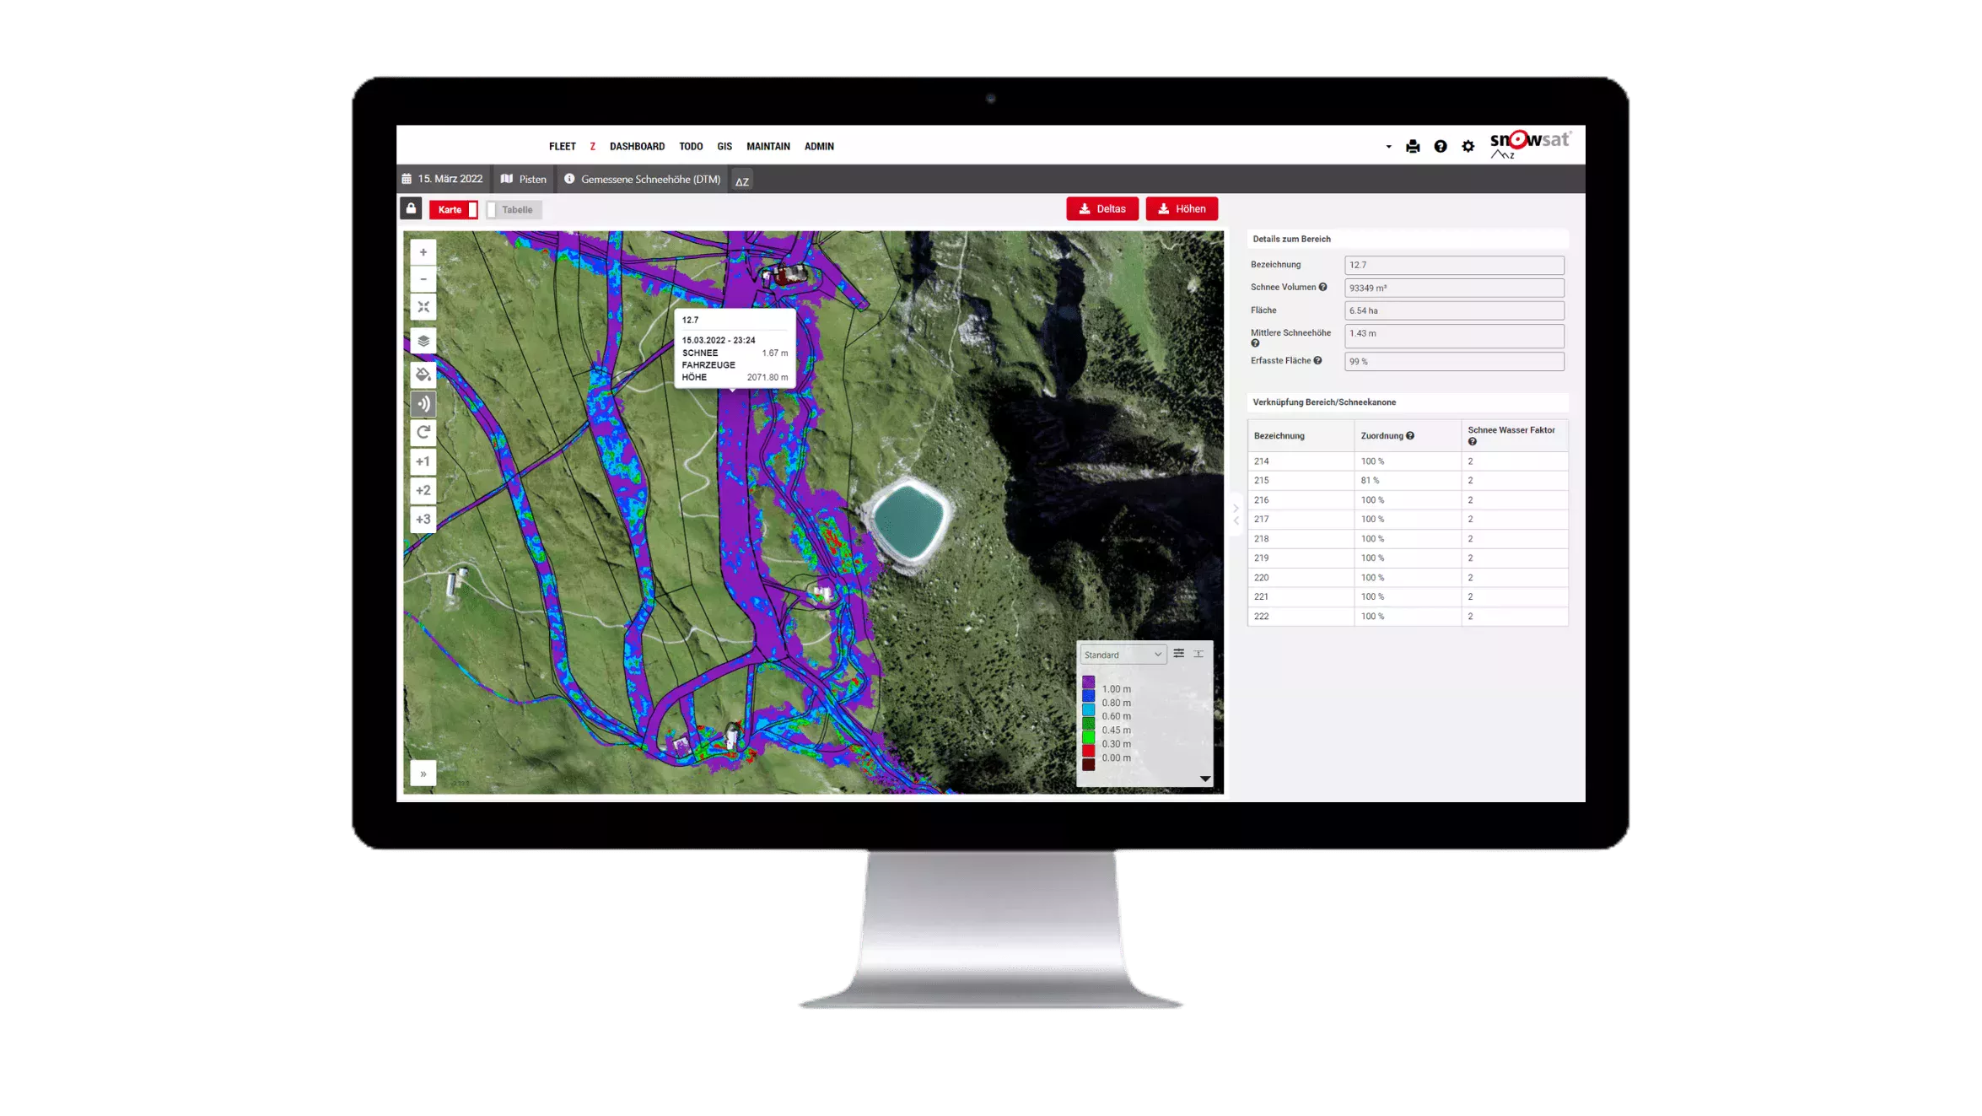Open the TODO menu

coord(691,147)
